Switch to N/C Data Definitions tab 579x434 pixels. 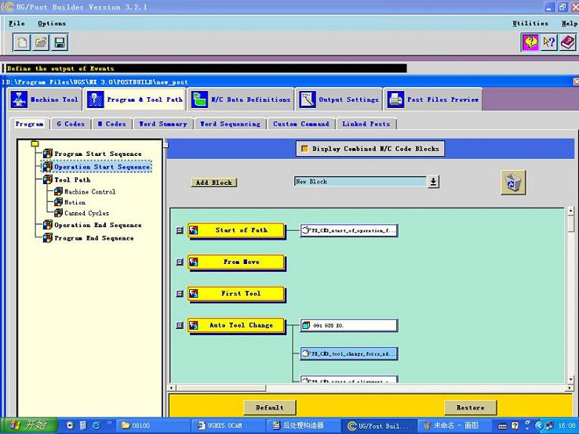241,99
